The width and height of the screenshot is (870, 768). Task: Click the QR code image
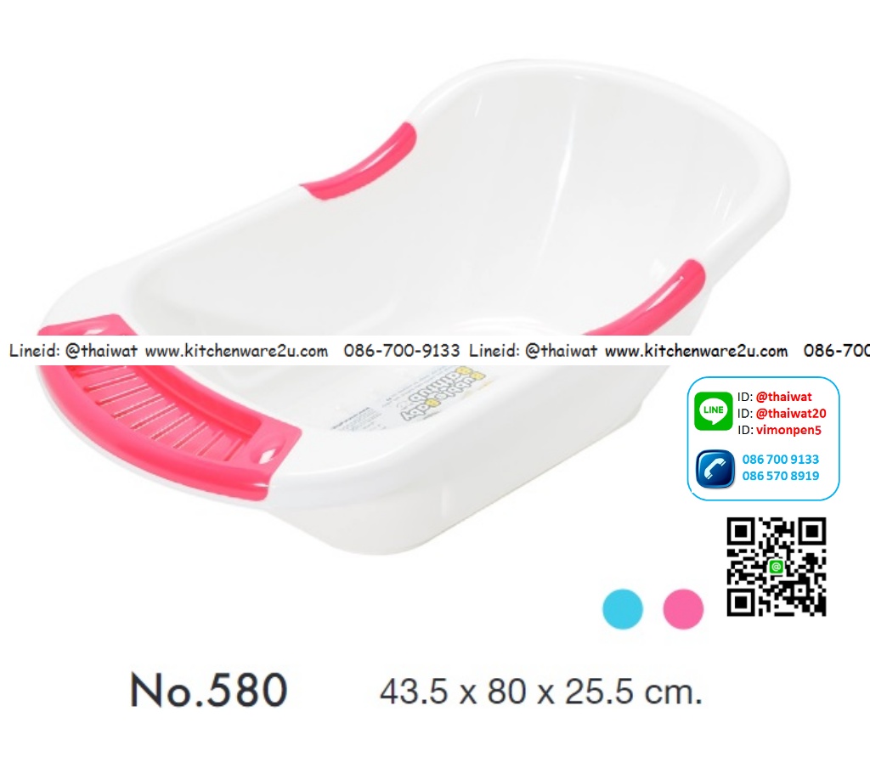coord(777,567)
